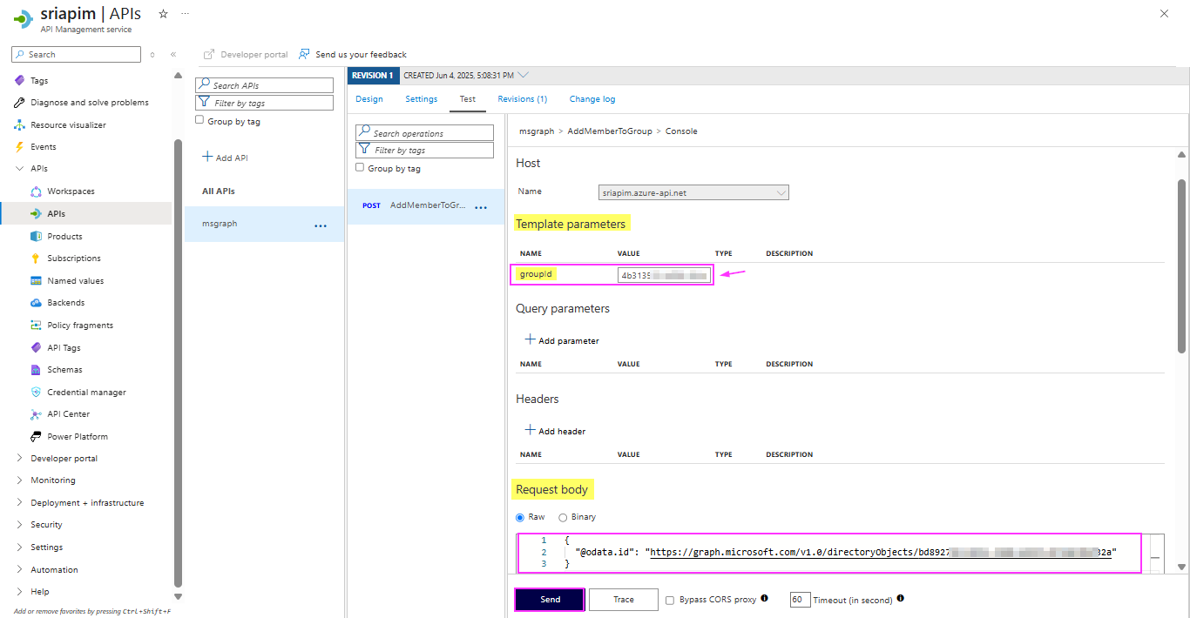Open Workspaces icon under APIs

[x=36, y=191]
